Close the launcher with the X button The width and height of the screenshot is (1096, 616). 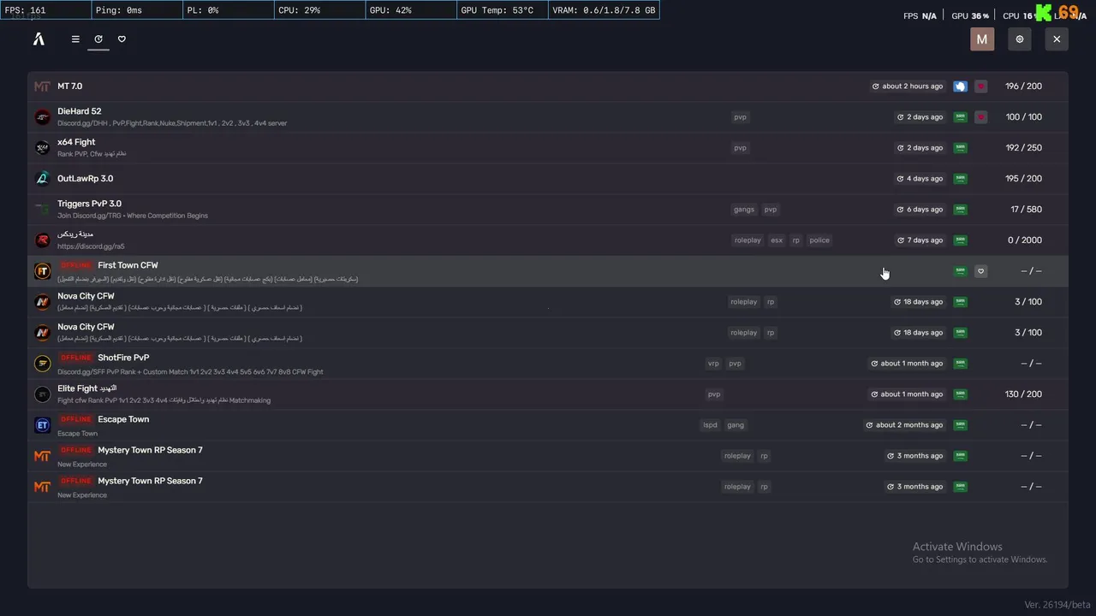1057,39
